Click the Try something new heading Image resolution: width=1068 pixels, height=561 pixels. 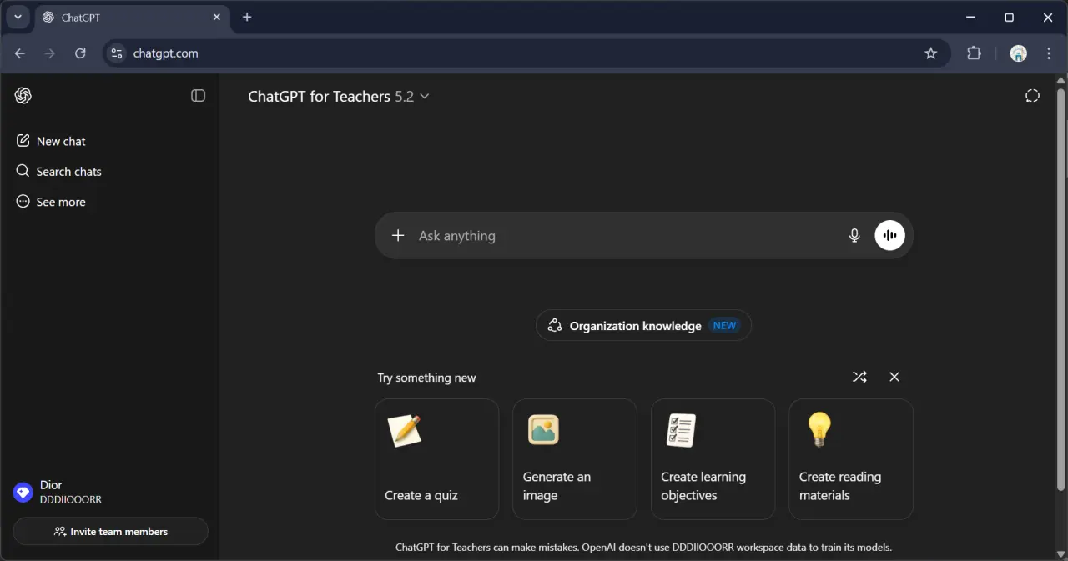tap(426, 378)
